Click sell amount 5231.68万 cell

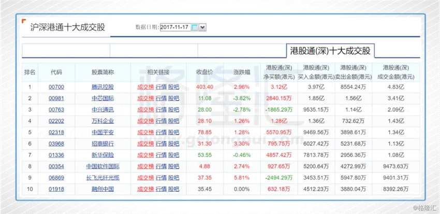click(x=353, y=144)
